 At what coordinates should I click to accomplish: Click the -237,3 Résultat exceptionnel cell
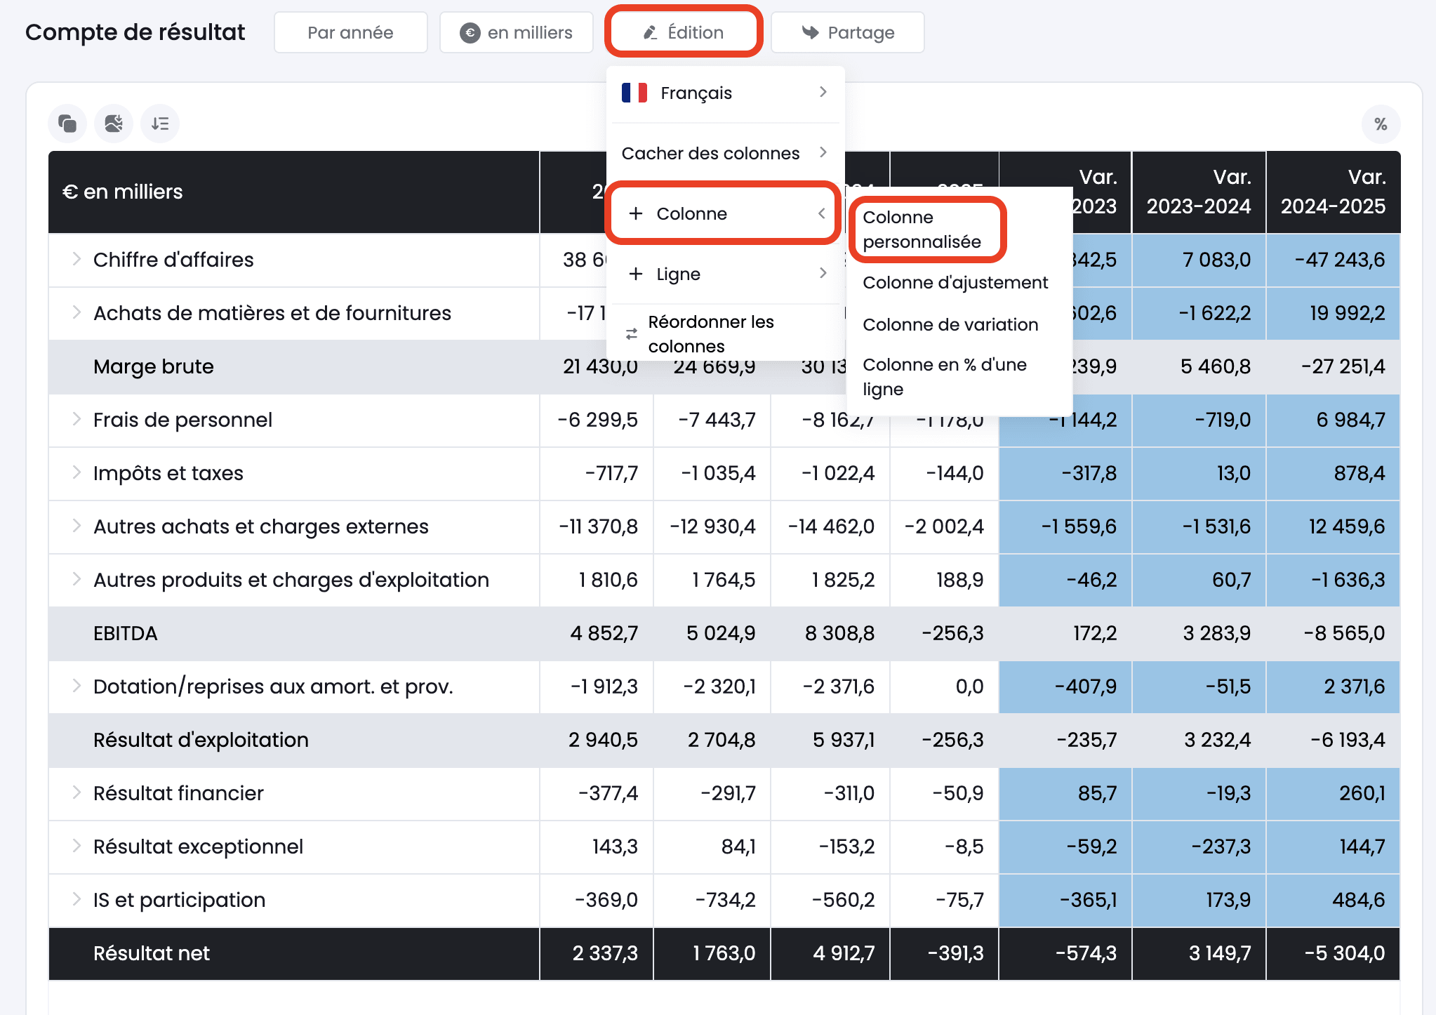(1199, 847)
